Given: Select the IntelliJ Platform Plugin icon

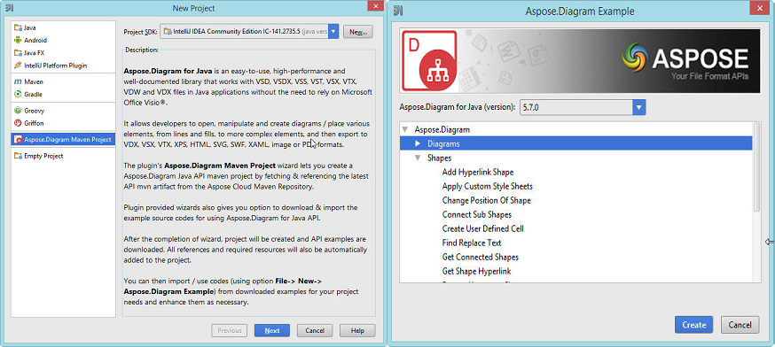Looking at the screenshot, I should point(18,66).
